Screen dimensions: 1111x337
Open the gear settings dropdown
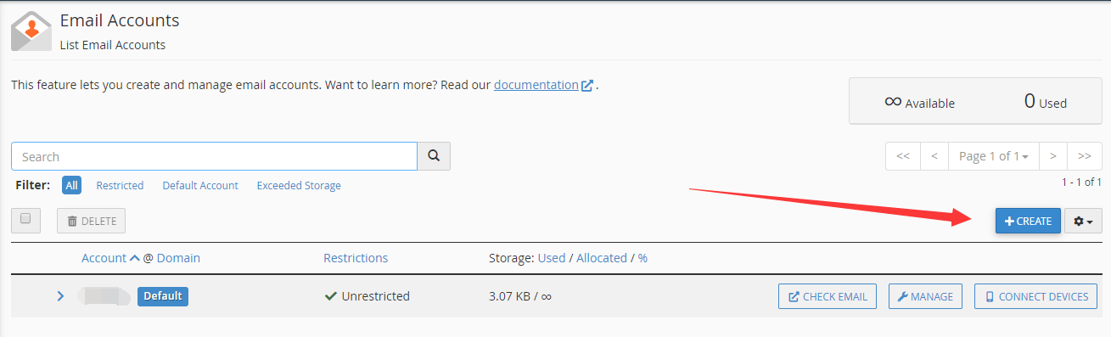click(1083, 221)
